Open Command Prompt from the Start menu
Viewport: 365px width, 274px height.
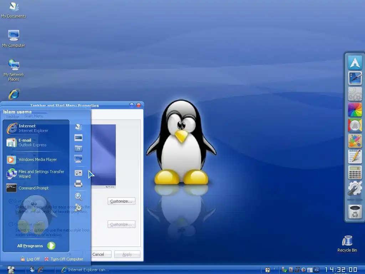pos(36,188)
